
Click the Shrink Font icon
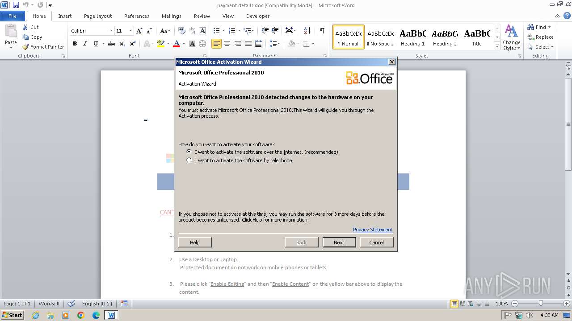click(150, 31)
